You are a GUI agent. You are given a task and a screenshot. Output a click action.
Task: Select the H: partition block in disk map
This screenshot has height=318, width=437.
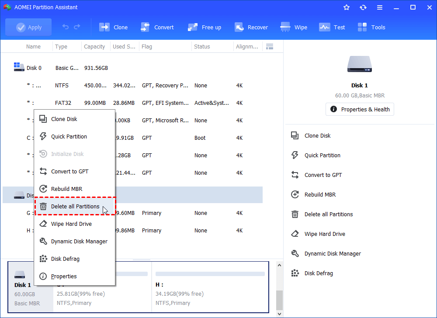(210, 287)
